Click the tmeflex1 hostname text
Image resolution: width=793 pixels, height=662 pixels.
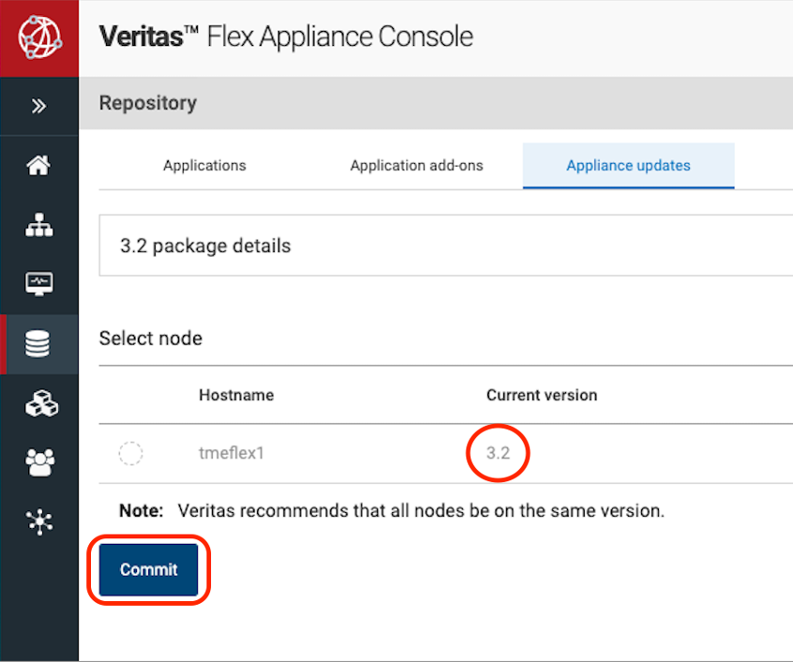[x=232, y=454]
